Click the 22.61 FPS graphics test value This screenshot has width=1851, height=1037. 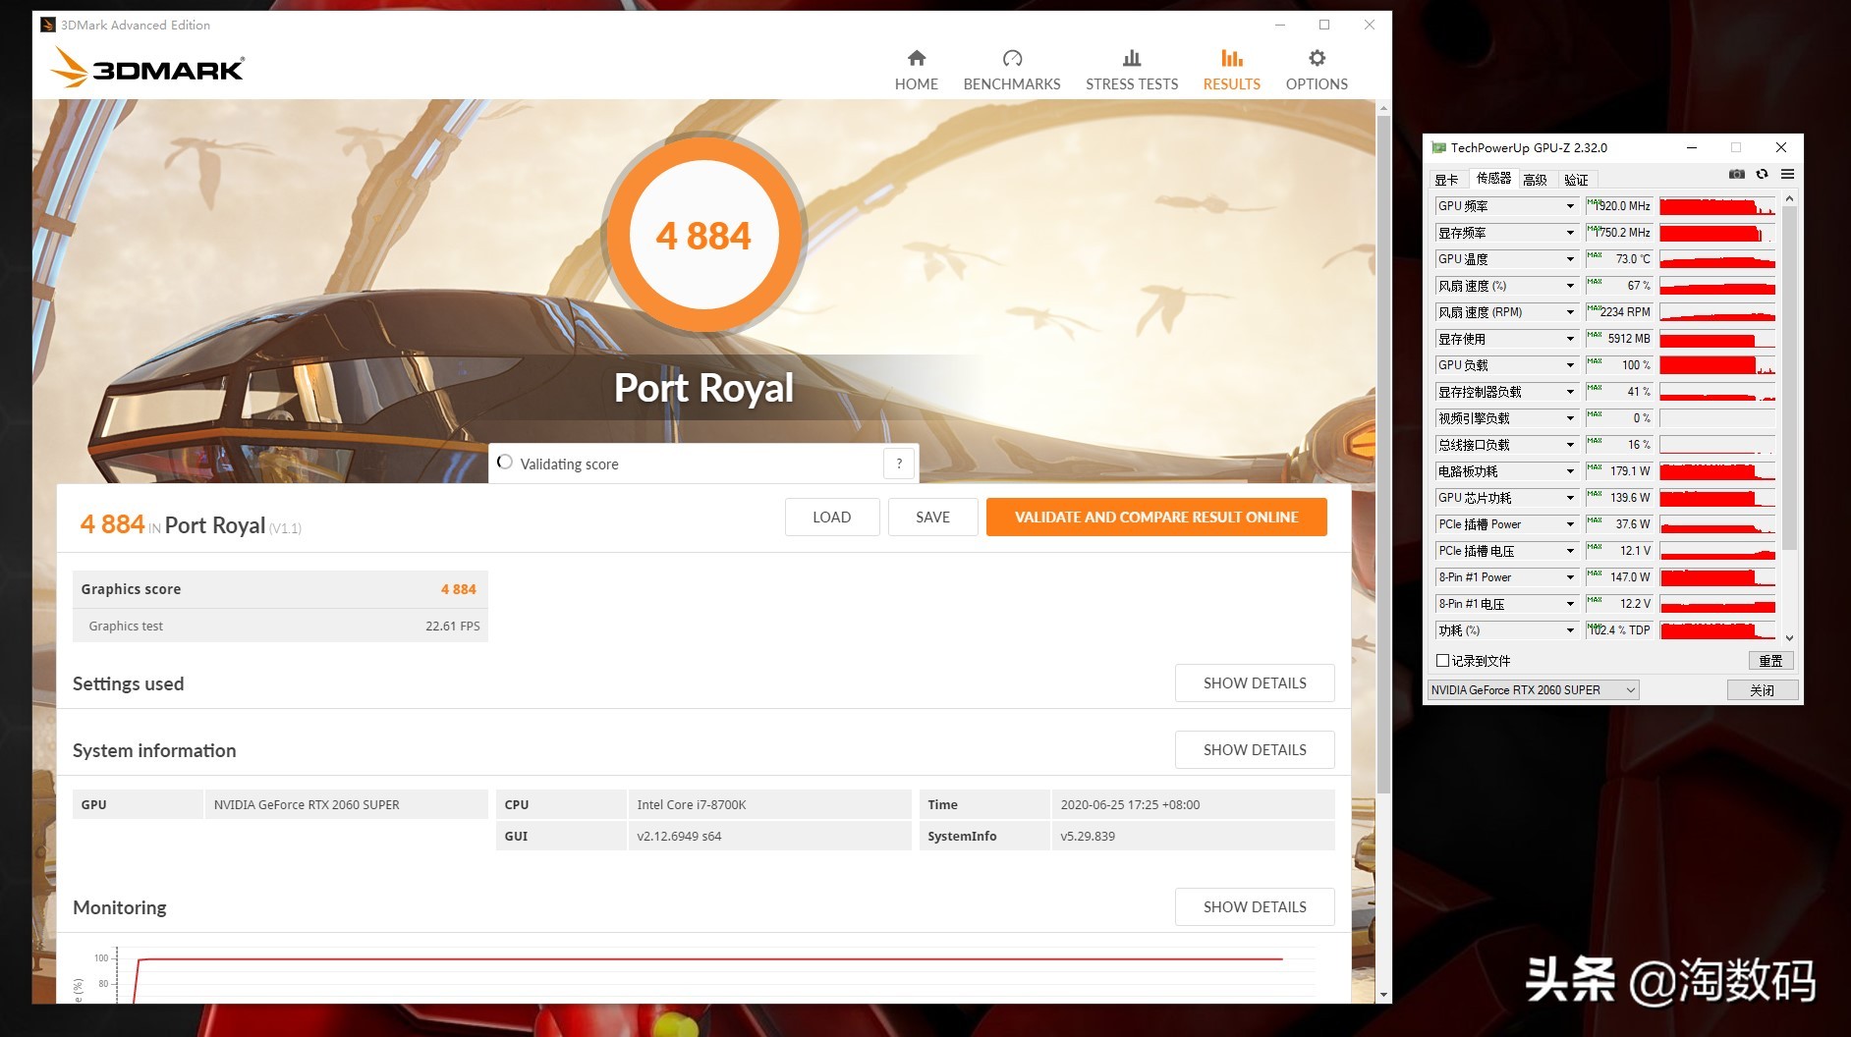pyautogui.click(x=453, y=627)
